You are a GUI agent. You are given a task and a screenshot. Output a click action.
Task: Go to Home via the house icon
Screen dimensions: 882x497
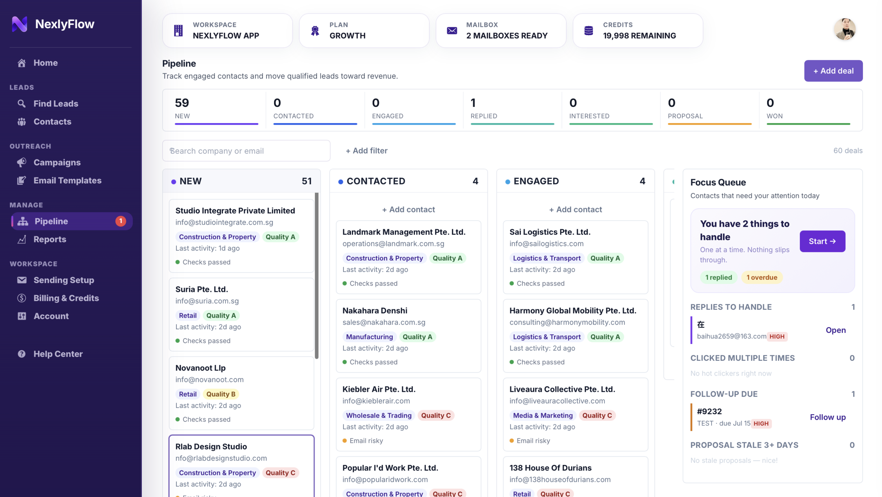[x=22, y=63]
